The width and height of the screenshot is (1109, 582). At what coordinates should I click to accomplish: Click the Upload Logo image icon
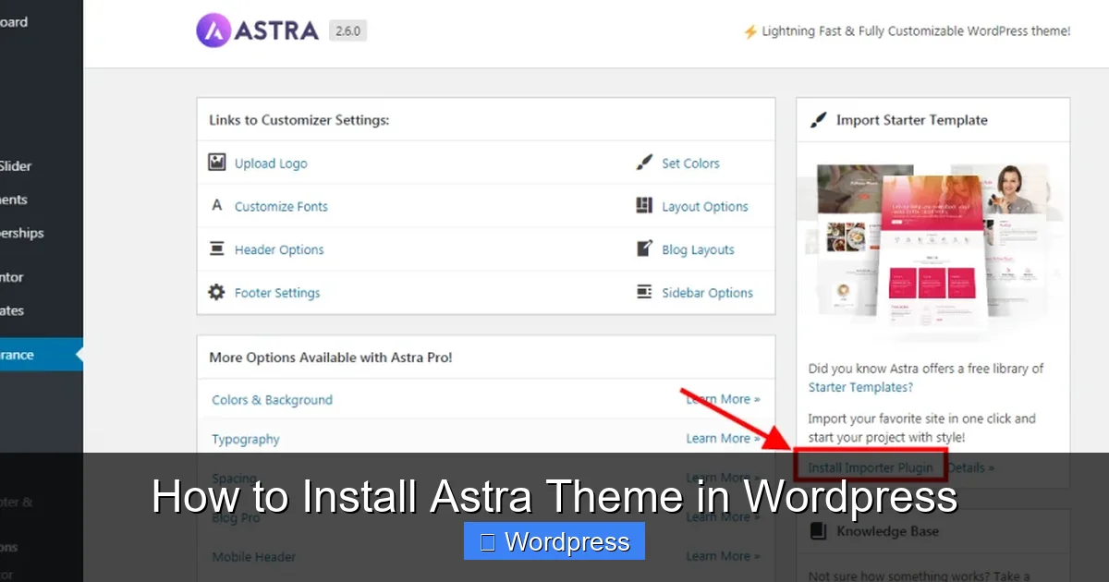pyautogui.click(x=217, y=163)
